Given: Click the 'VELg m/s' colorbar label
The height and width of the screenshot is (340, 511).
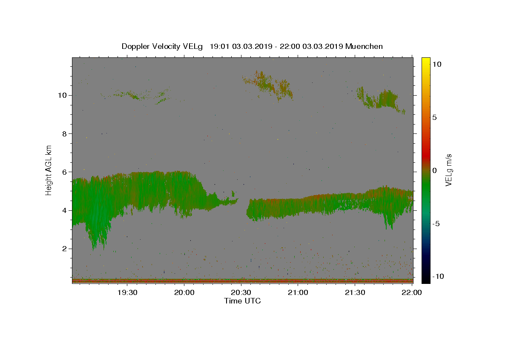Looking at the screenshot, I should coord(449,170).
